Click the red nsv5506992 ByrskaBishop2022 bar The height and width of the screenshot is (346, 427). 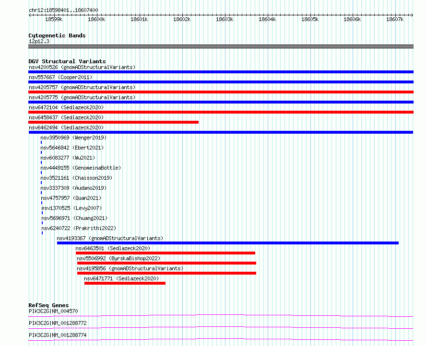pyautogui.click(x=166, y=263)
